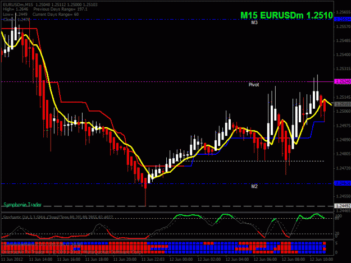Click the Low= 1.2449 readout
Screen dimensions: 351x263
[x=15, y=15]
